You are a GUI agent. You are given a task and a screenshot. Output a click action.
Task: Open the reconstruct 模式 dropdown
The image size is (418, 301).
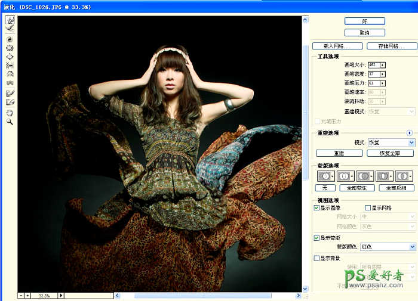[x=391, y=143]
